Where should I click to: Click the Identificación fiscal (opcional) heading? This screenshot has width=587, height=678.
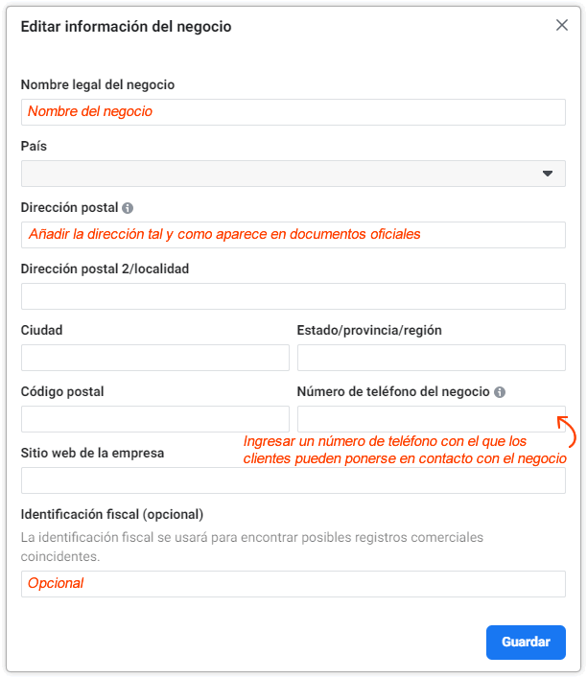click(112, 515)
